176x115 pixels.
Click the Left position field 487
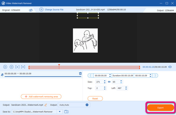point(121,88)
